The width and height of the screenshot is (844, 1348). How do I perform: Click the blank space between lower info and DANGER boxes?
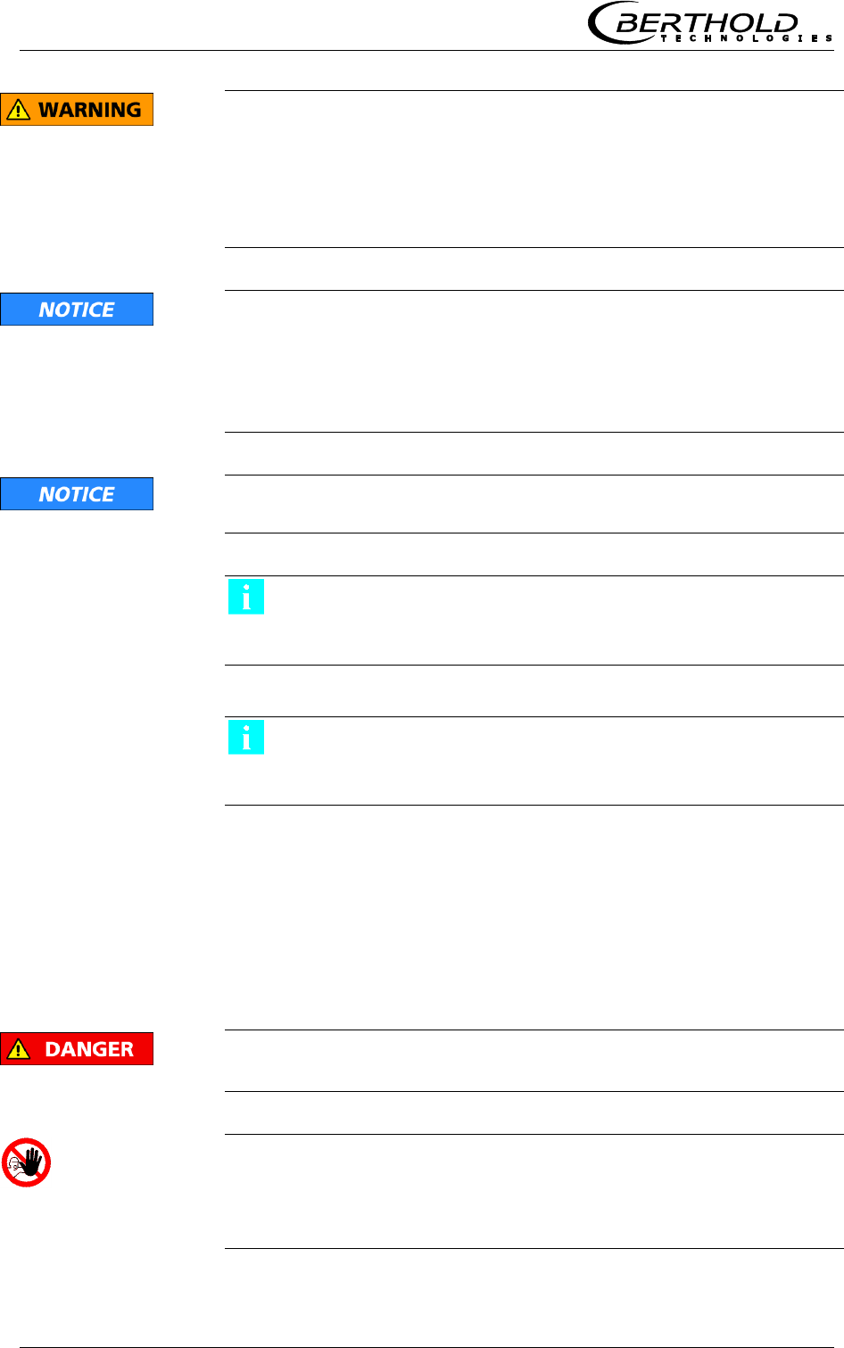[x=534, y=917]
